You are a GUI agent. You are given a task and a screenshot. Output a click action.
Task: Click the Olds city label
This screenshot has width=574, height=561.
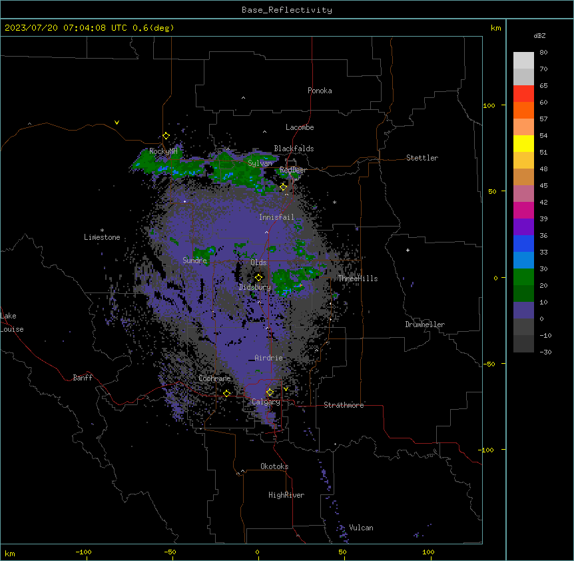point(258,263)
